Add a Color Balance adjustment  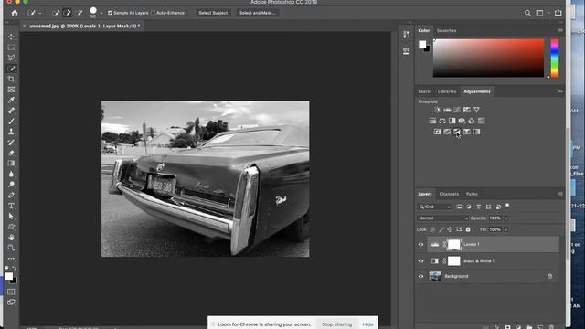click(x=442, y=121)
